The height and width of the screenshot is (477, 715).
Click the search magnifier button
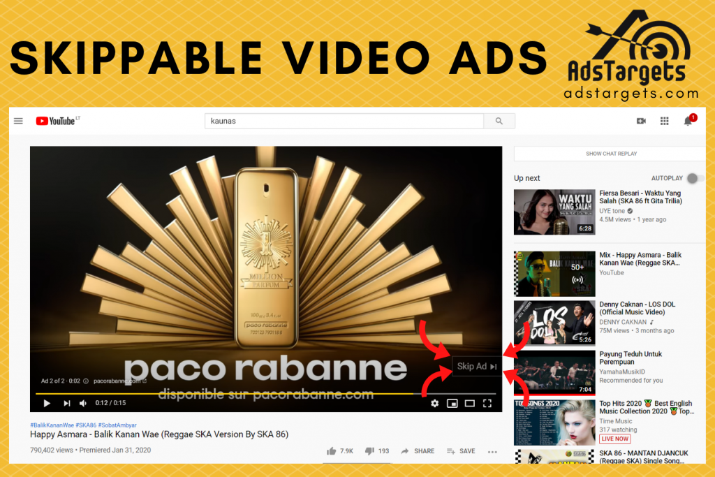coord(499,121)
